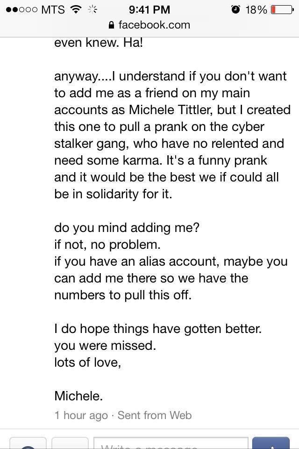Screen dimensions: 299x449
Task: Tap the 18% battery percentage text
Action: coord(256,9)
